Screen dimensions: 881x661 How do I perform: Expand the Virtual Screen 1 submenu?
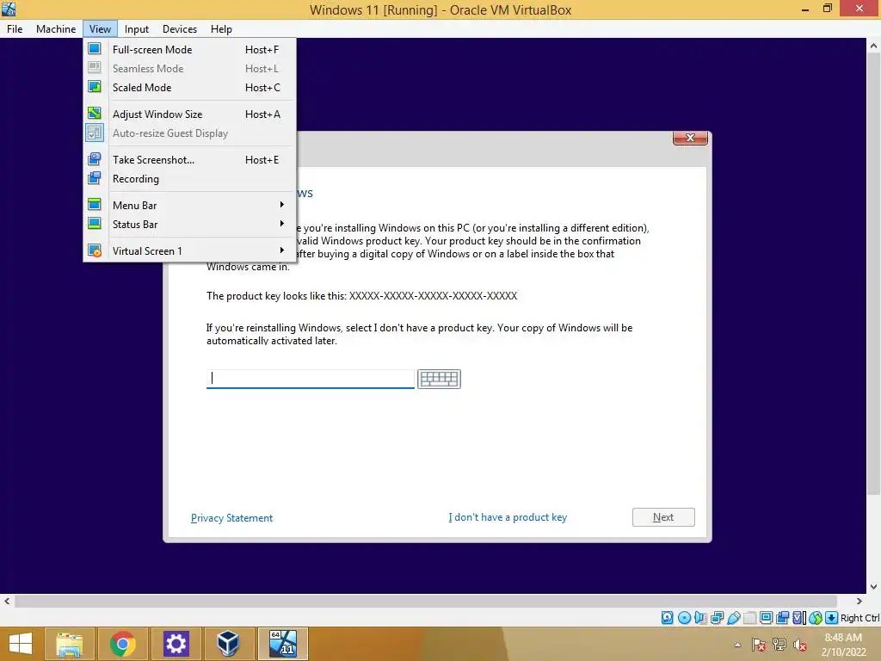pos(190,250)
